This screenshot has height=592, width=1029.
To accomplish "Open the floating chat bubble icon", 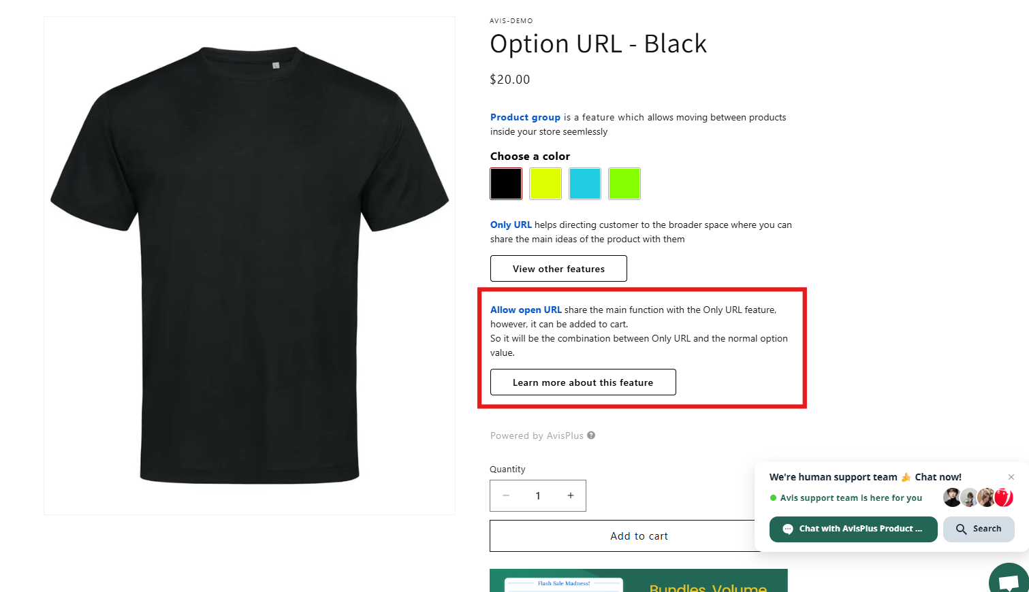I will click(x=1009, y=580).
